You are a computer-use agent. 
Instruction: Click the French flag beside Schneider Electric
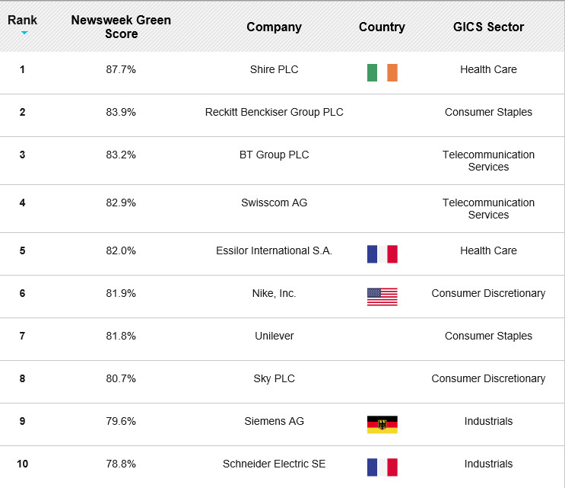point(382,467)
